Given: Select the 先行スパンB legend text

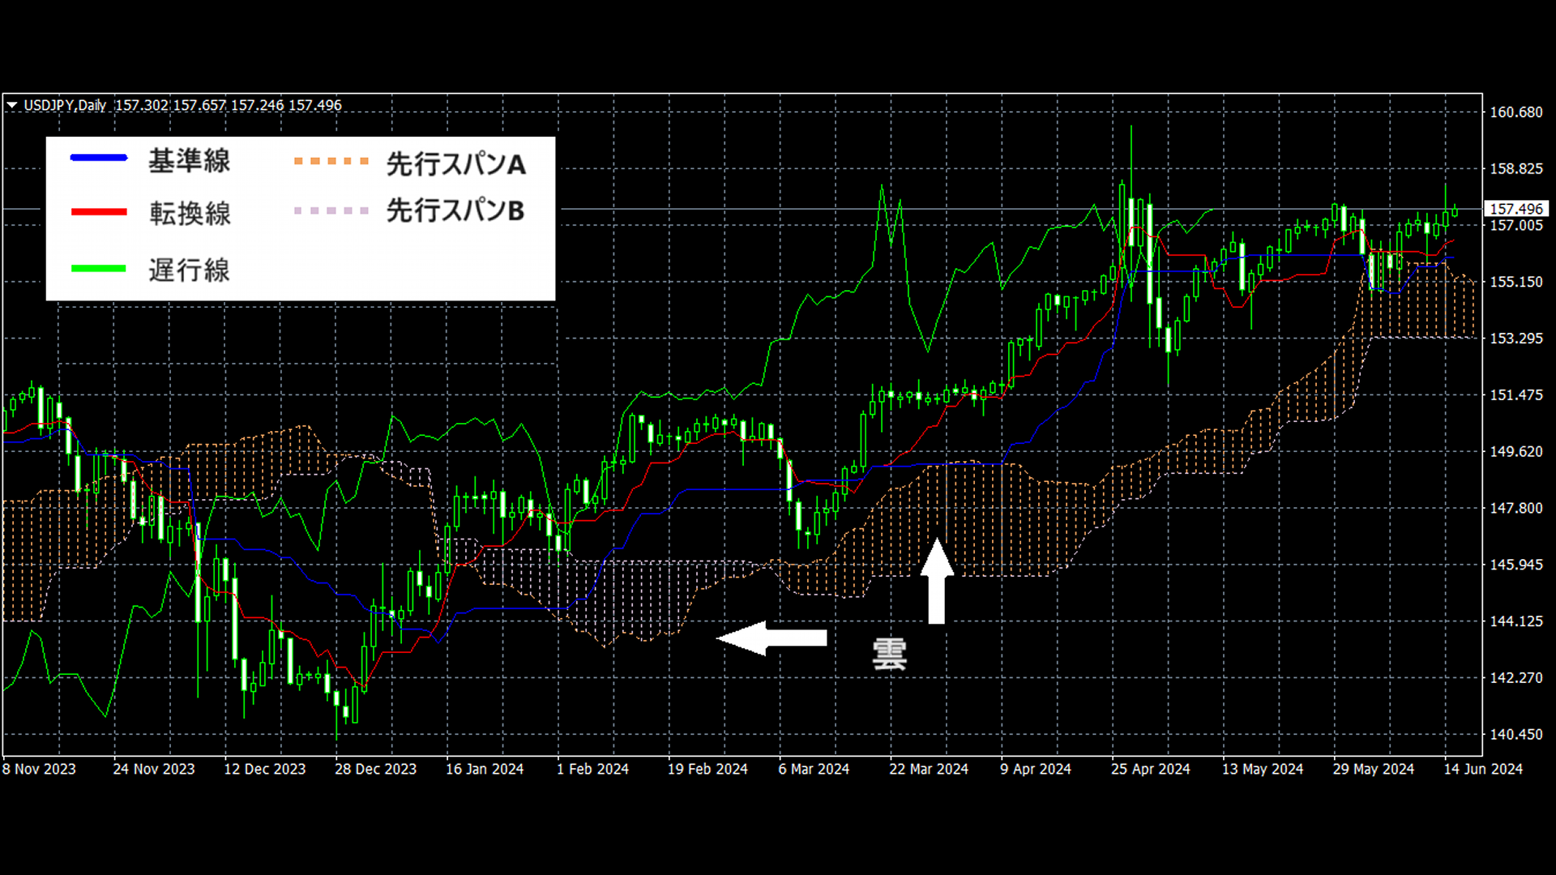Looking at the screenshot, I should 455,211.
